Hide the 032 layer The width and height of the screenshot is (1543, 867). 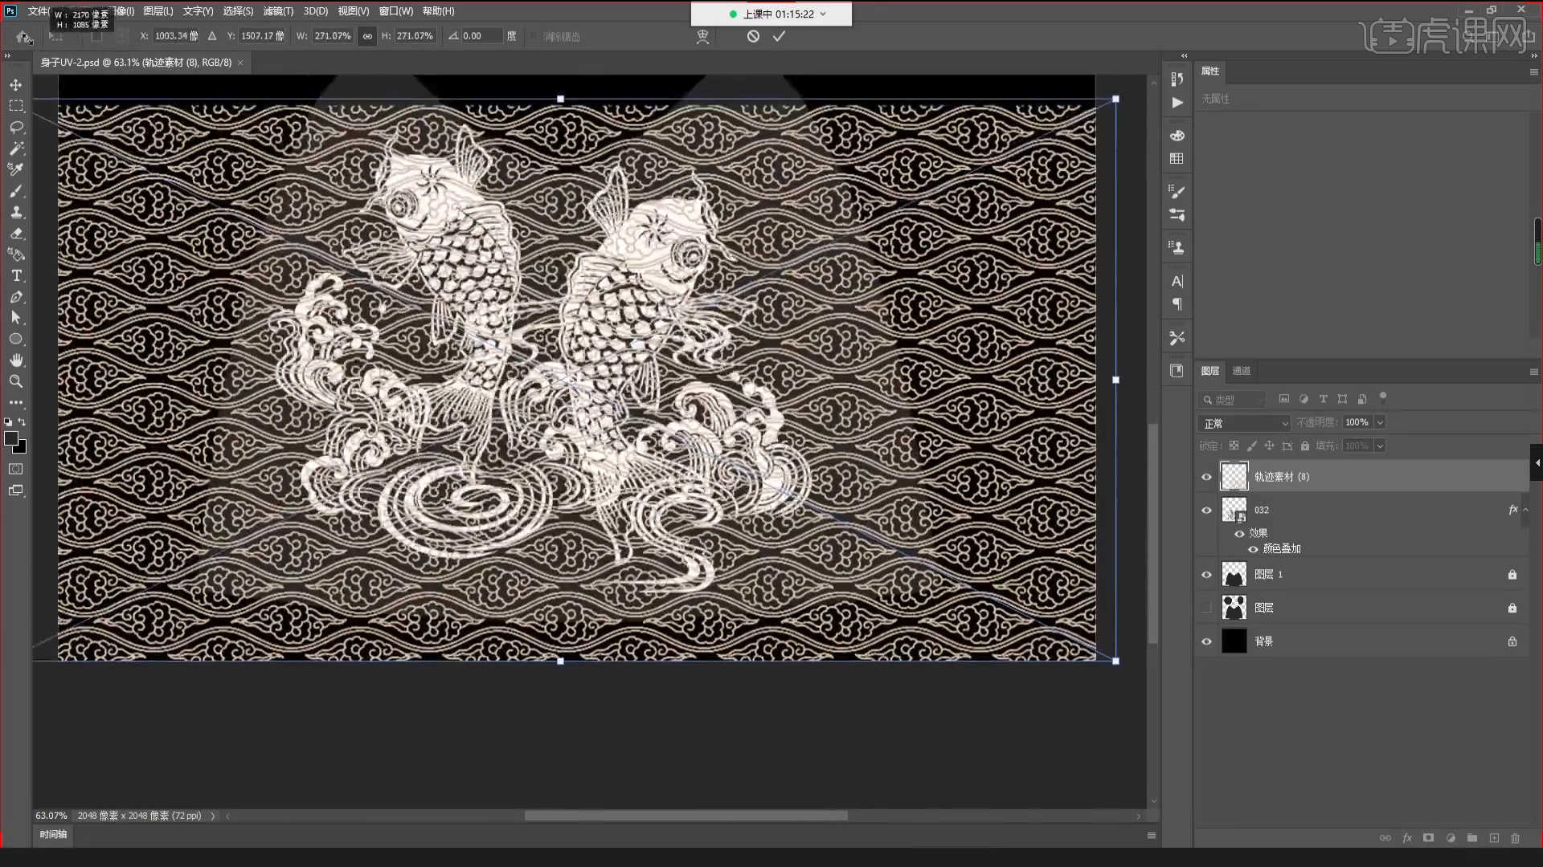[1206, 510]
